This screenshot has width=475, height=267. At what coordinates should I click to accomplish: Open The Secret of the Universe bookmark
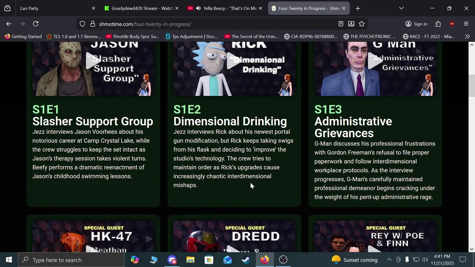[251, 36]
